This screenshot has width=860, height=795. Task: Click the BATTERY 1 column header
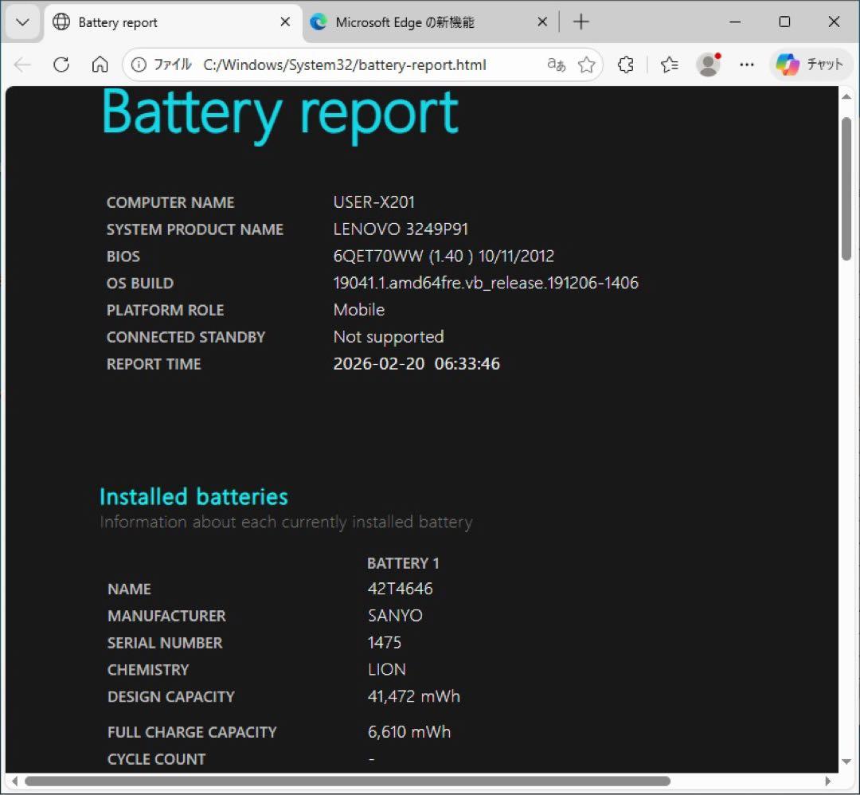403,563
